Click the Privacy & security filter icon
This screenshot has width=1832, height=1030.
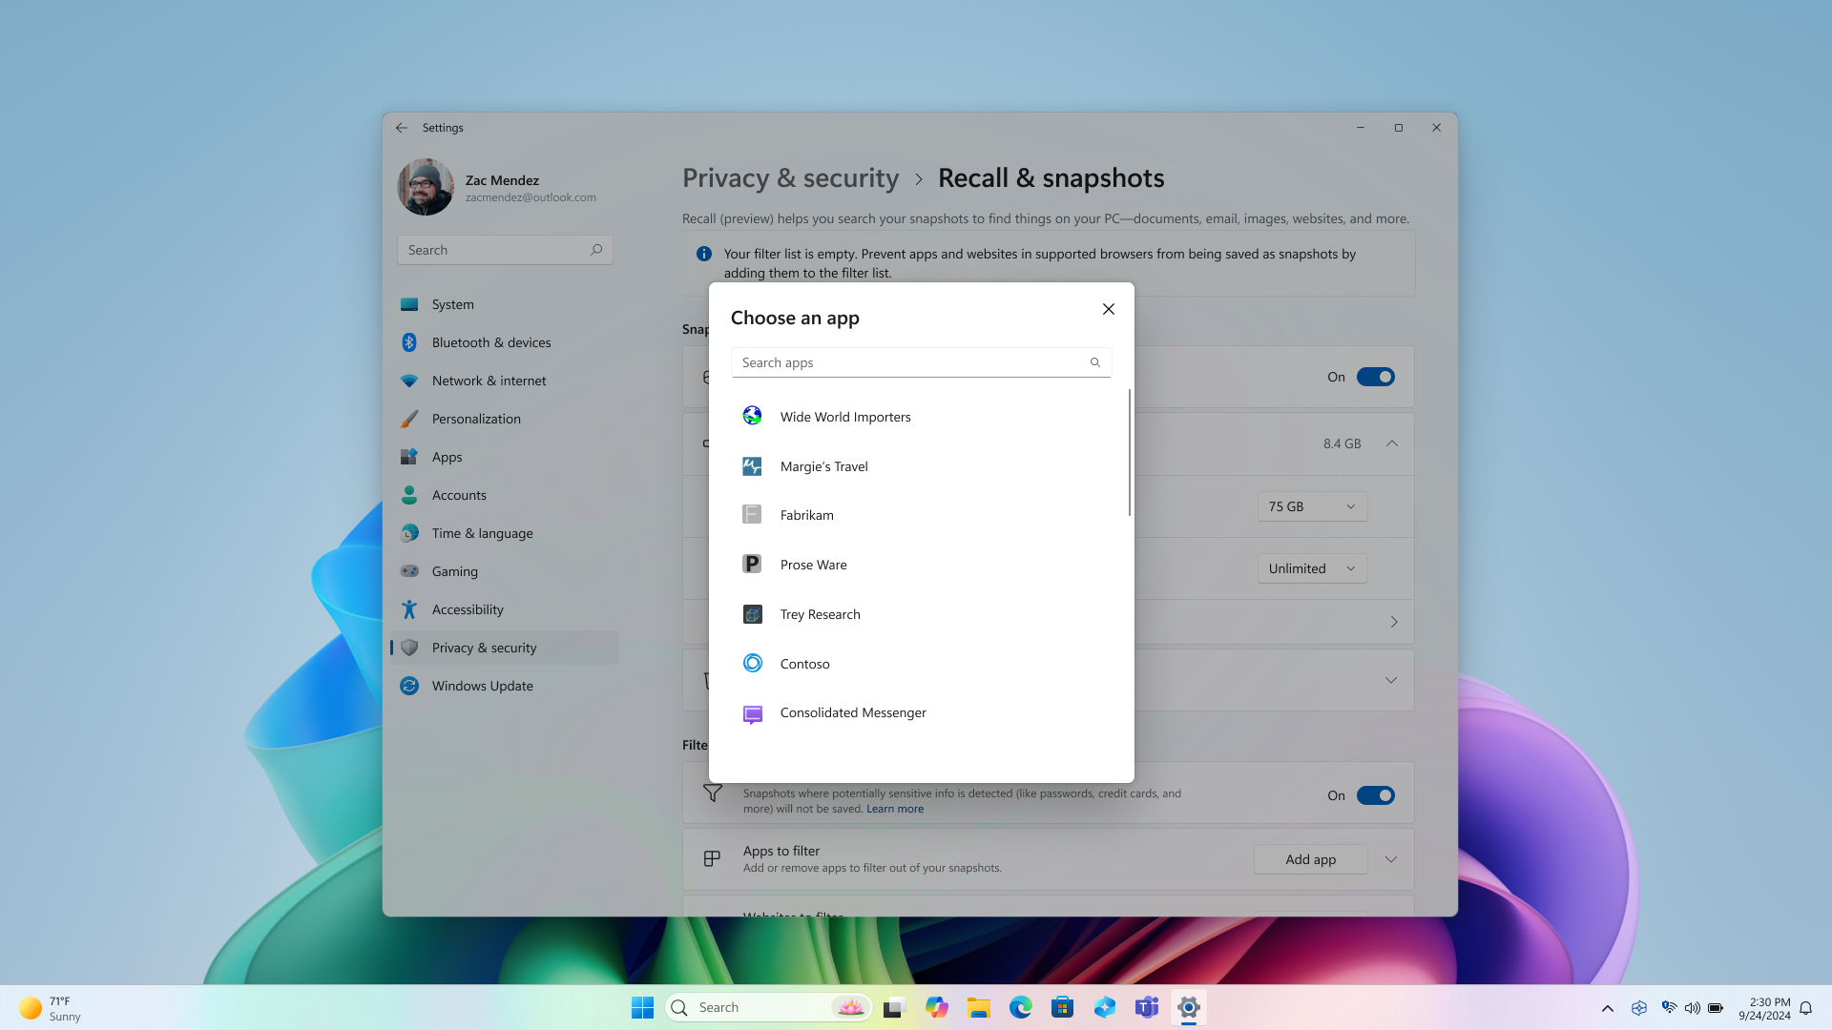point(714,793)
